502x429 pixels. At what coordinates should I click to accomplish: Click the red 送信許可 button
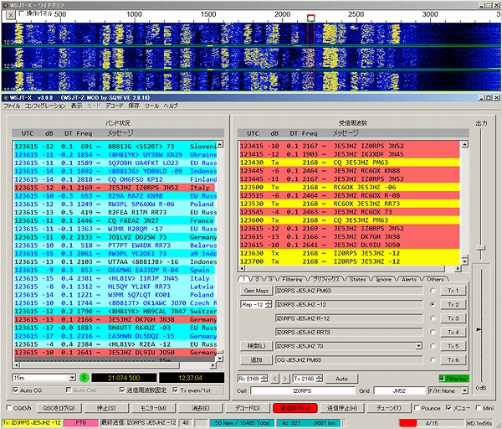[295, 408]
